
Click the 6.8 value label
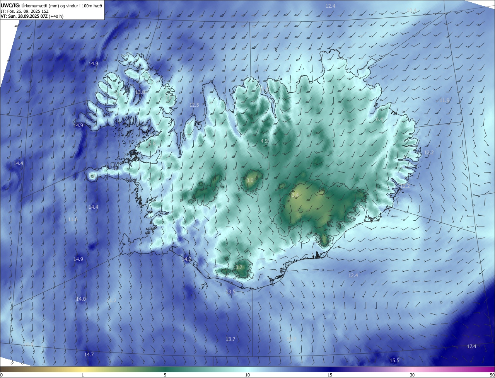coord(152,143)
